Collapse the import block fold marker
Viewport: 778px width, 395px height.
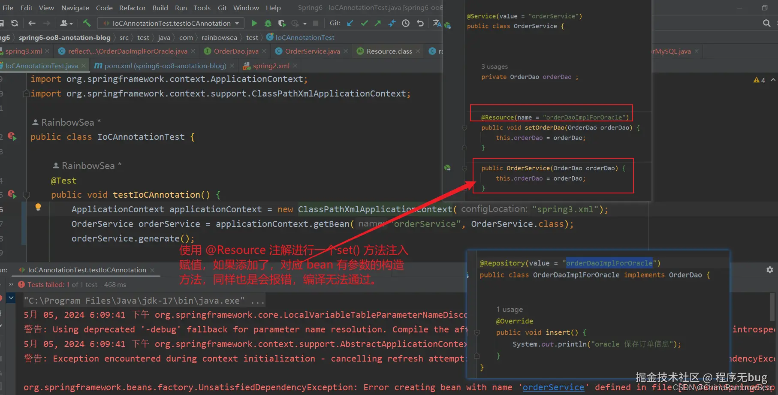tap(26, 93)
